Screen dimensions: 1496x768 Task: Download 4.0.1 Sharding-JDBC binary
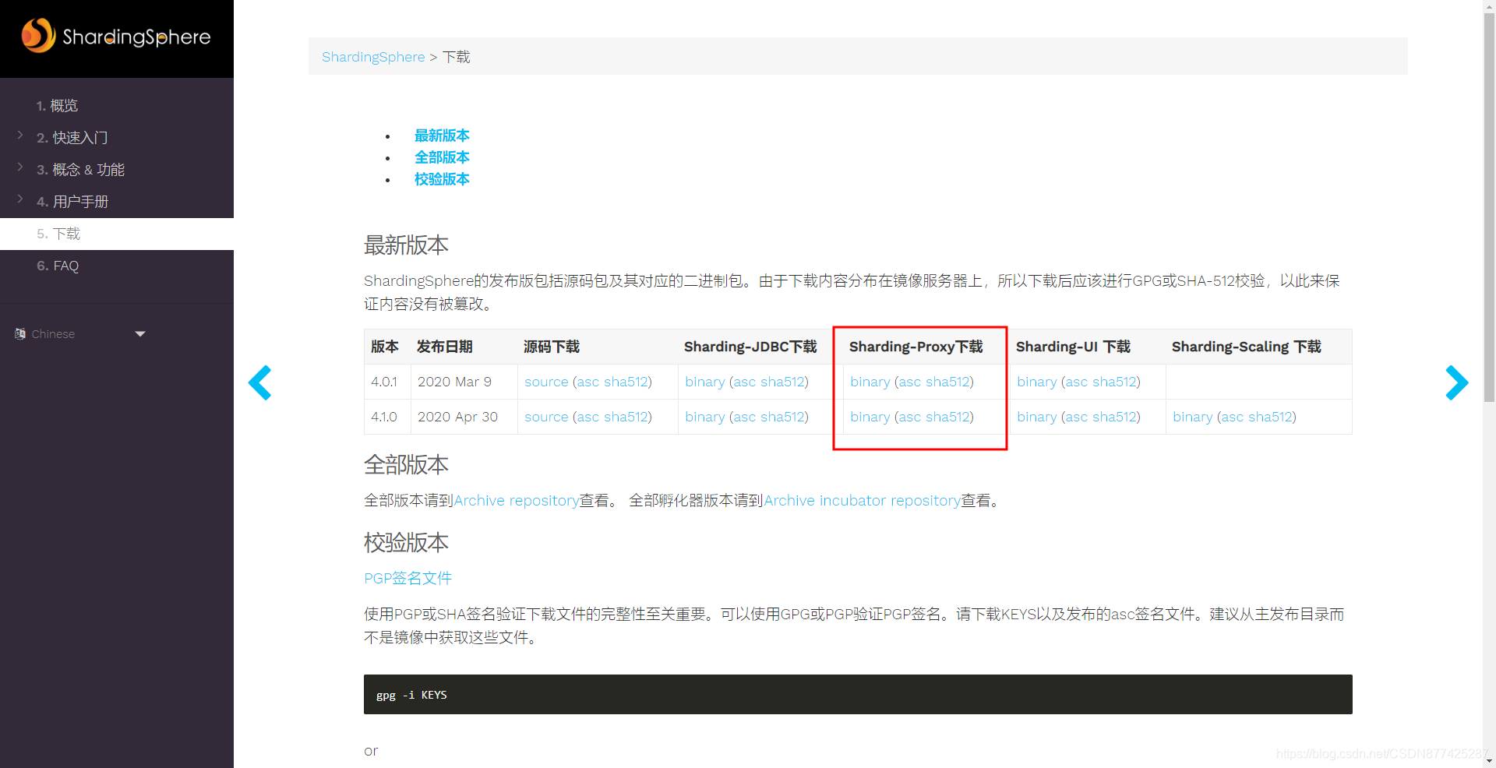(705, 382)
